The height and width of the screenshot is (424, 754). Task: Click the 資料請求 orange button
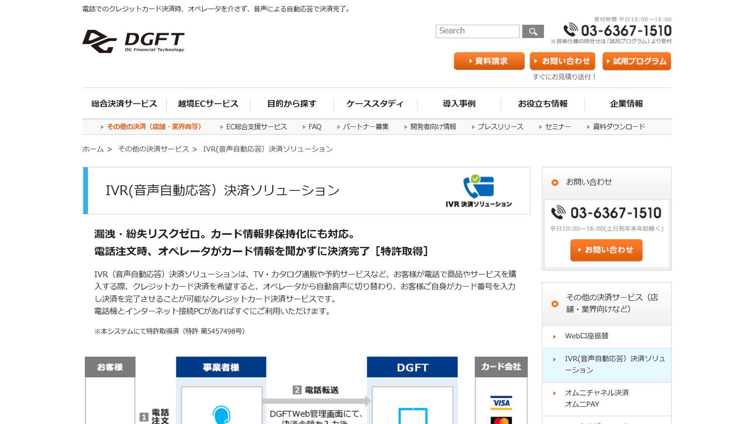489,61
